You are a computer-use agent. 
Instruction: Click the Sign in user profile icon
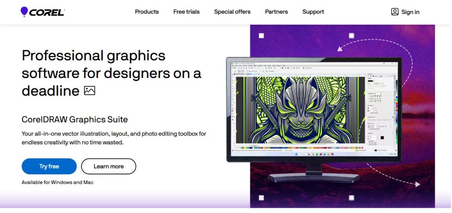click(395, 12)
